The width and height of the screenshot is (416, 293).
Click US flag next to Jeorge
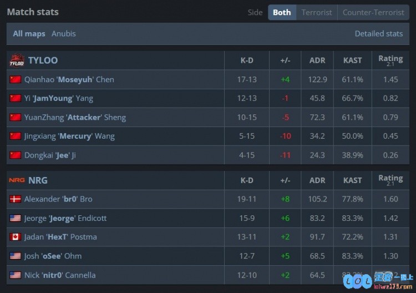[15, 218]
